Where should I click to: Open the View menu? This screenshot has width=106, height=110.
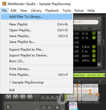tap(24, 11)
